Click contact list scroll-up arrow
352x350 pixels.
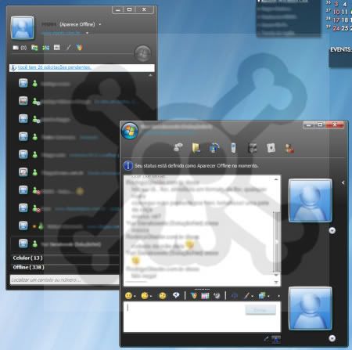click(150, 75)
